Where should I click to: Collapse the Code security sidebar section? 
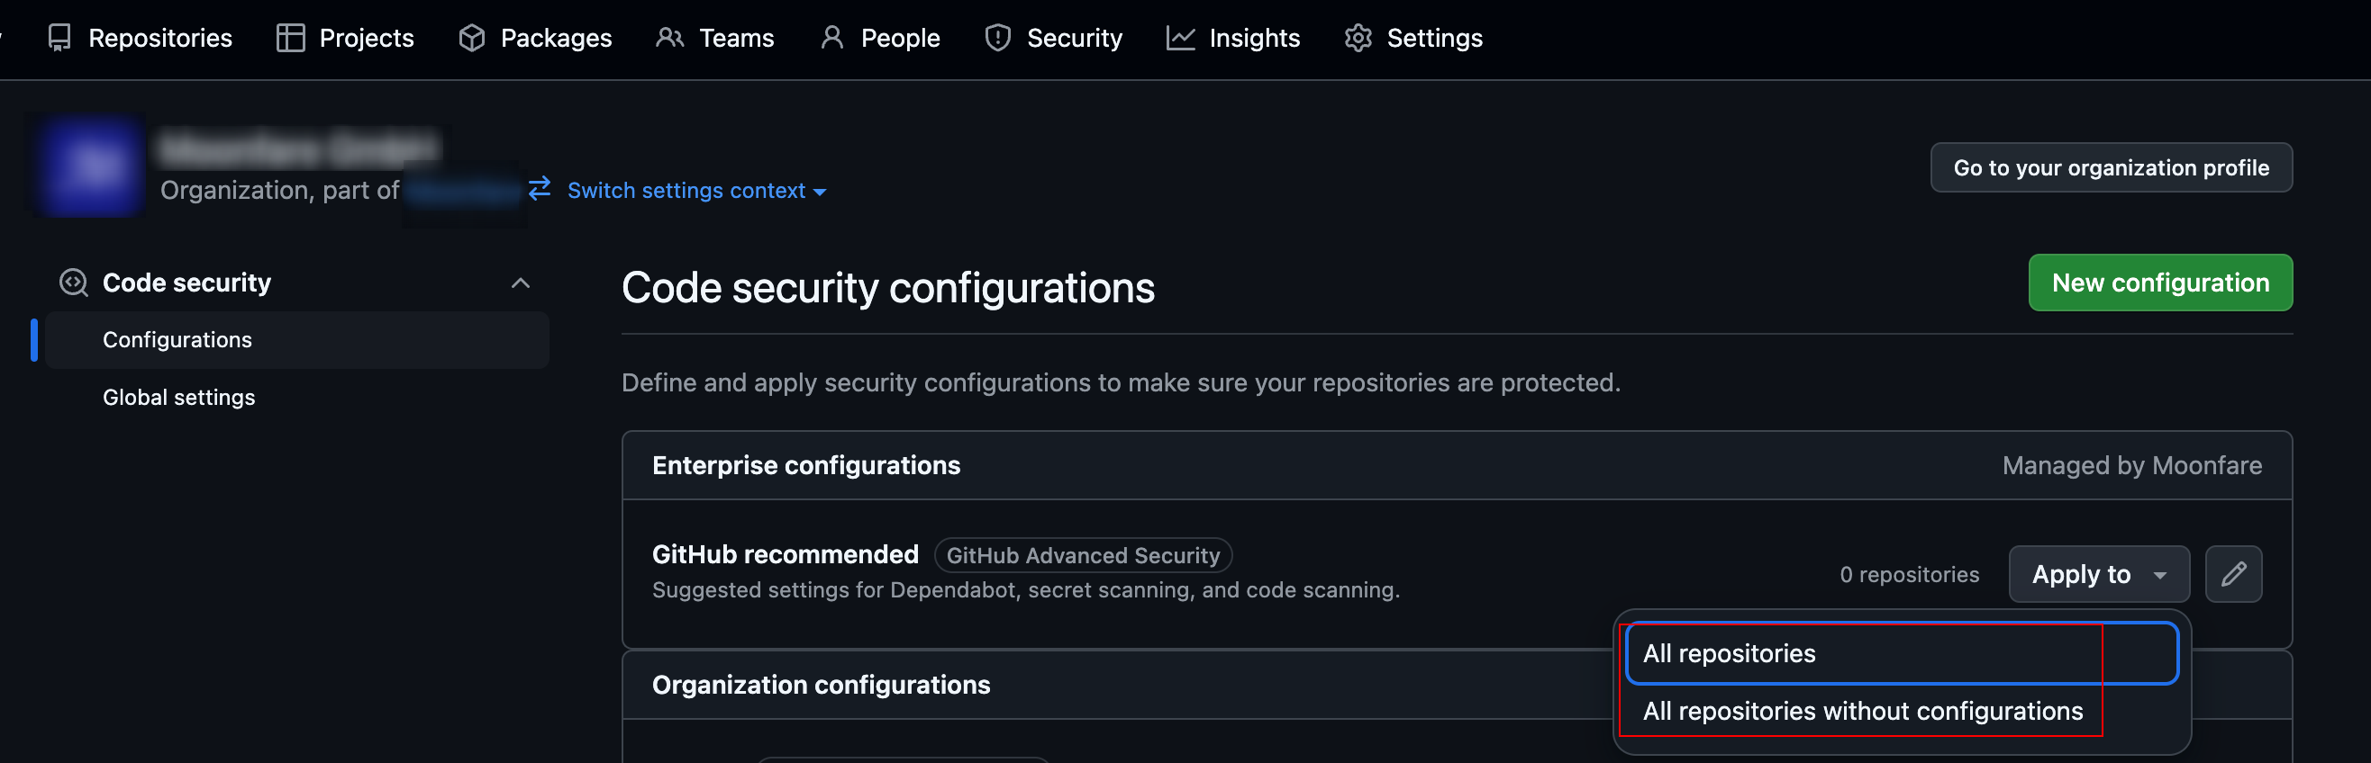coord(520,283)
